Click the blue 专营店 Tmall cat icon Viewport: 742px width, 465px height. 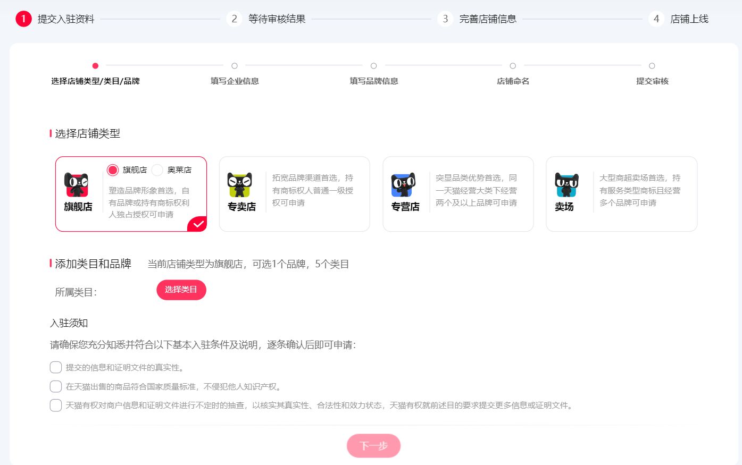tap(403, 184)
